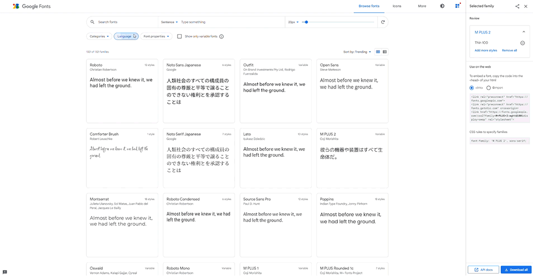Open the Open Sans font card

click(x=352, y=91)
